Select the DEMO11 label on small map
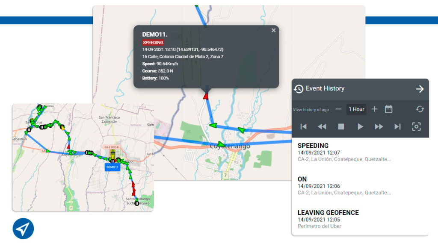Screen dimensions: 438x246 [x=112, y=167]
